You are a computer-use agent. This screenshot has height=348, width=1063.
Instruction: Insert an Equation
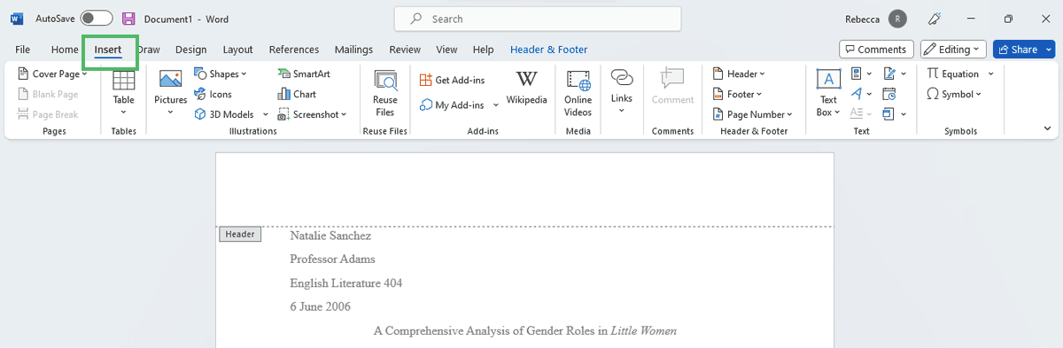click(953, 74)
